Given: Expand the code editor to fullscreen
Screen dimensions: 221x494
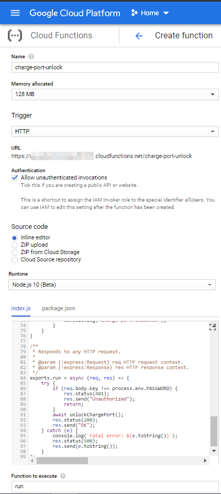Looking at the screenshot, I should point(213,327).
